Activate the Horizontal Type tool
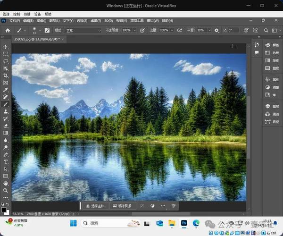 pyautogui.click(x=6, y=161)
